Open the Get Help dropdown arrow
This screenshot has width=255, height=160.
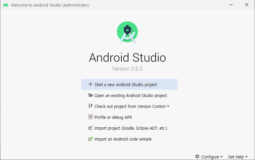pos(246,157)
